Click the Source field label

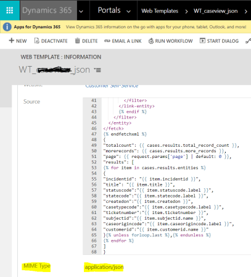coord(31,102)
